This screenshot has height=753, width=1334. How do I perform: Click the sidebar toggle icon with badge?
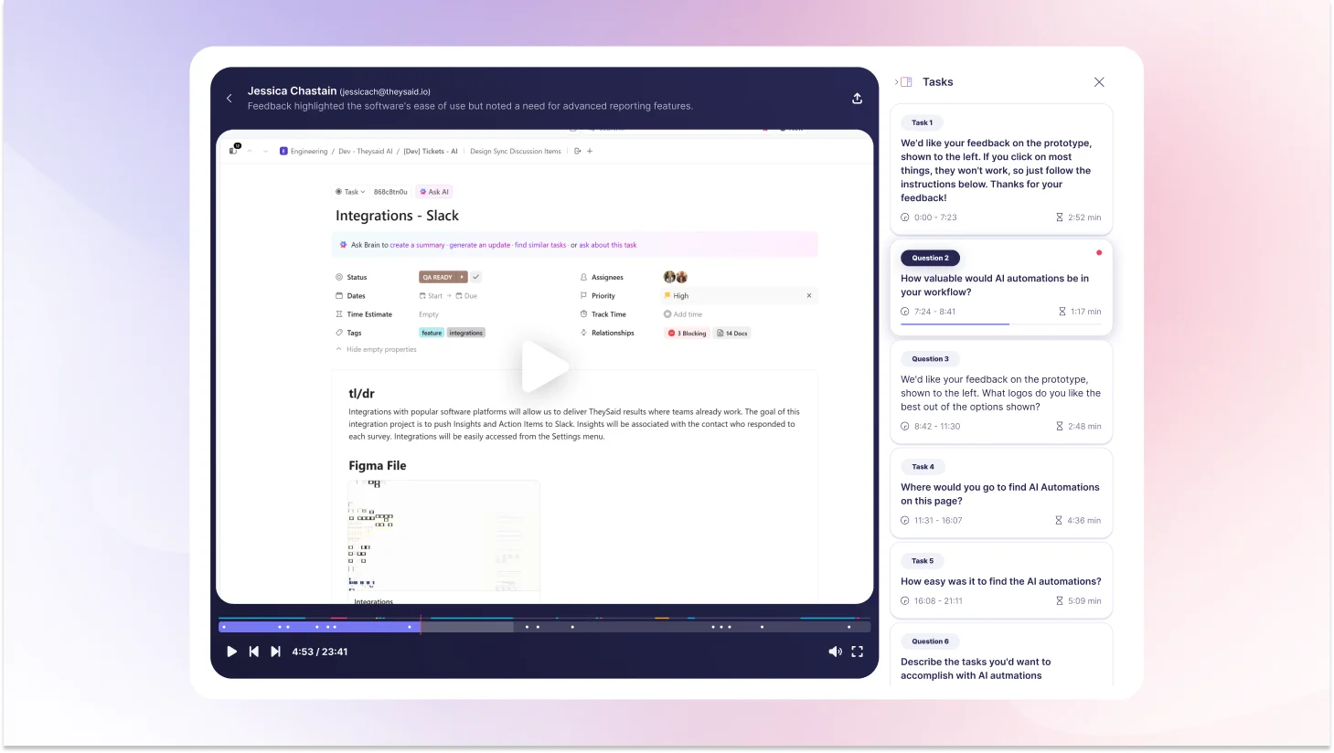[234, 150]
